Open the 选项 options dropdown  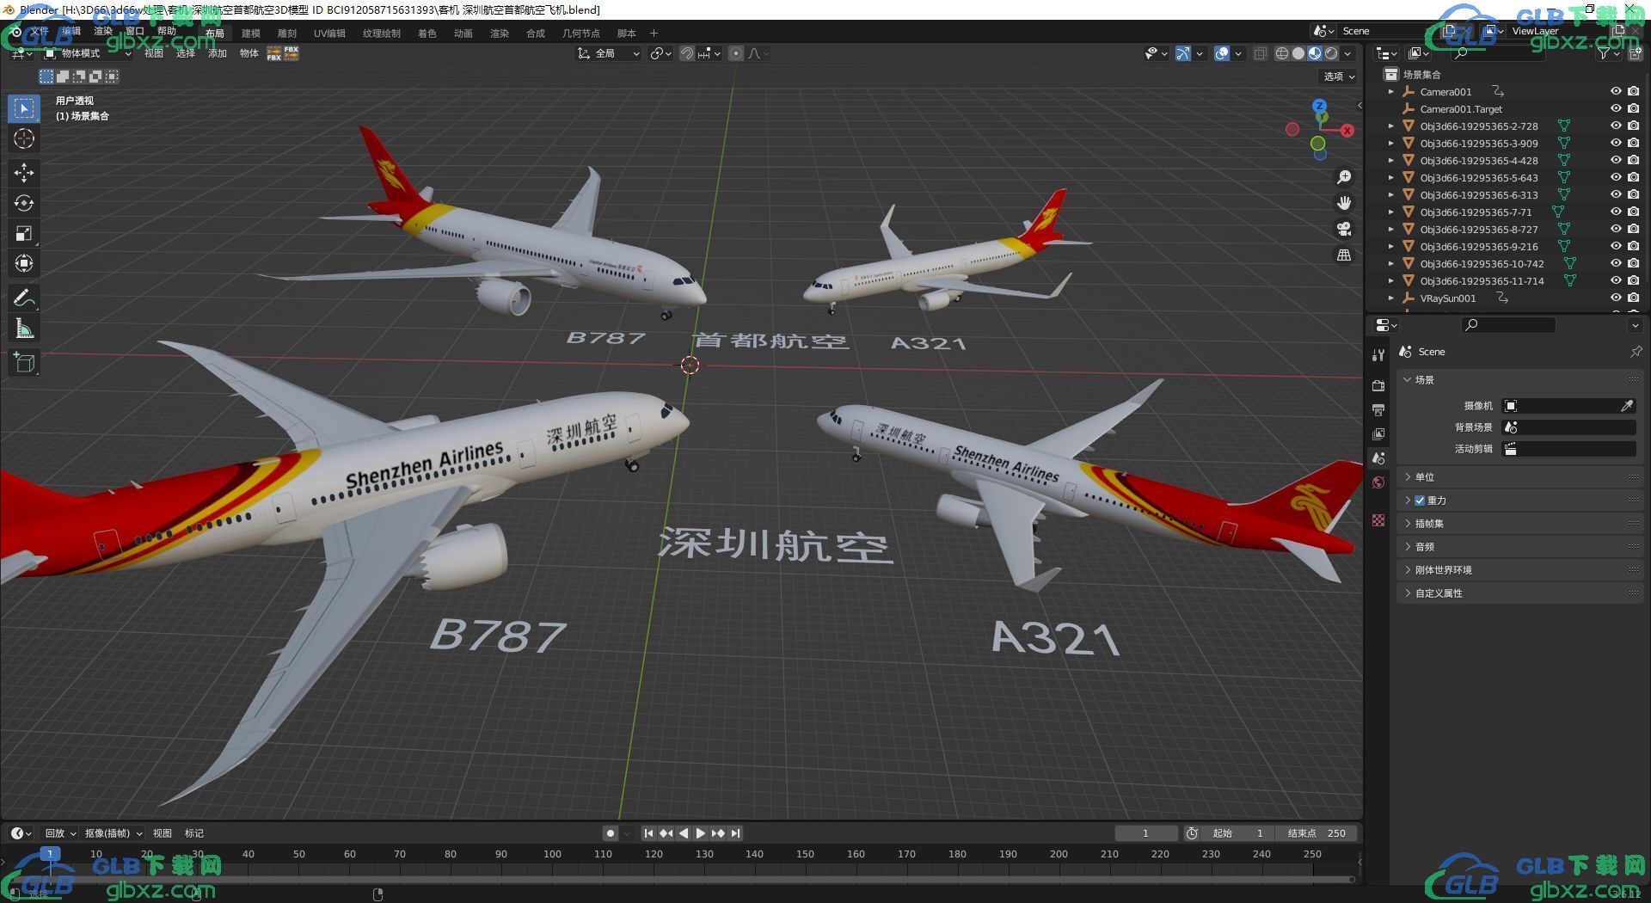coord(1339,77)
